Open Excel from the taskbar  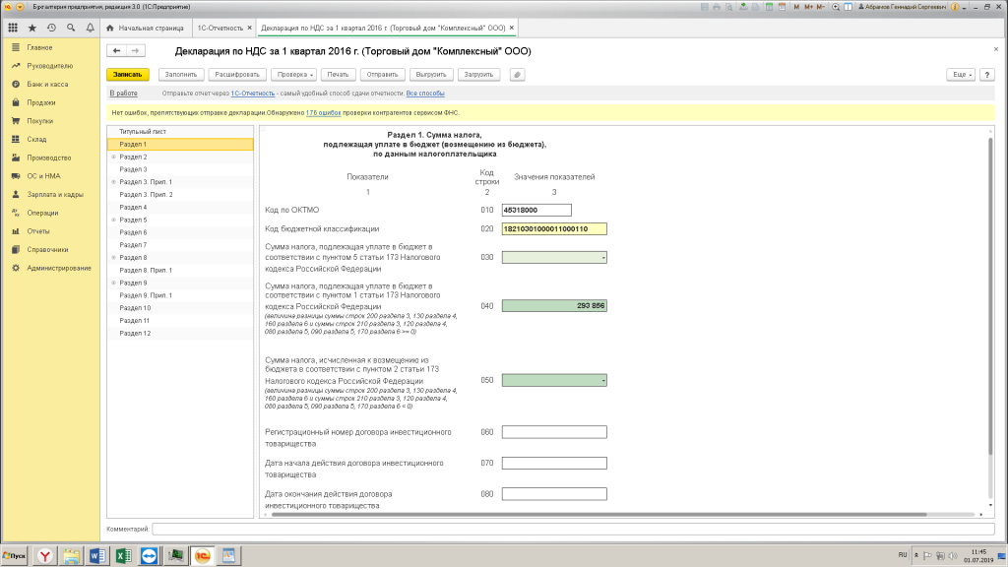123,555
